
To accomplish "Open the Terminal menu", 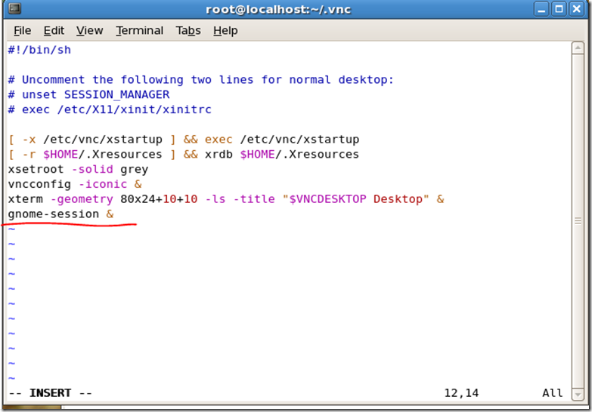I will point(139,30).
